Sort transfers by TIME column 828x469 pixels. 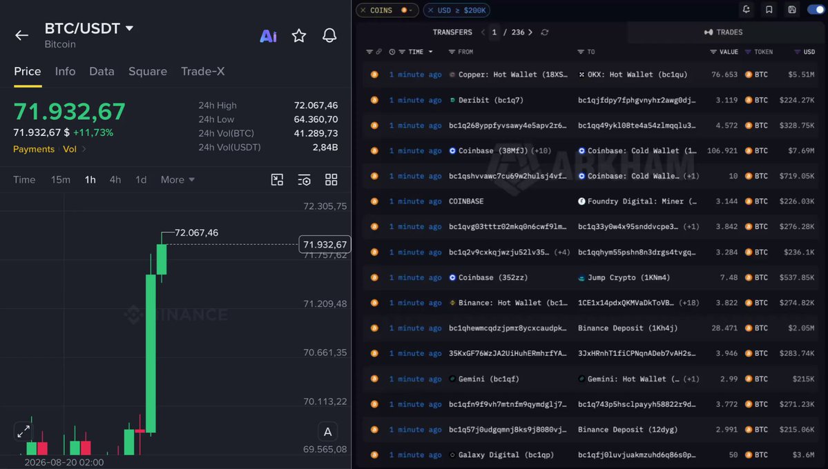pyautogui.click(x=416, y=52)
